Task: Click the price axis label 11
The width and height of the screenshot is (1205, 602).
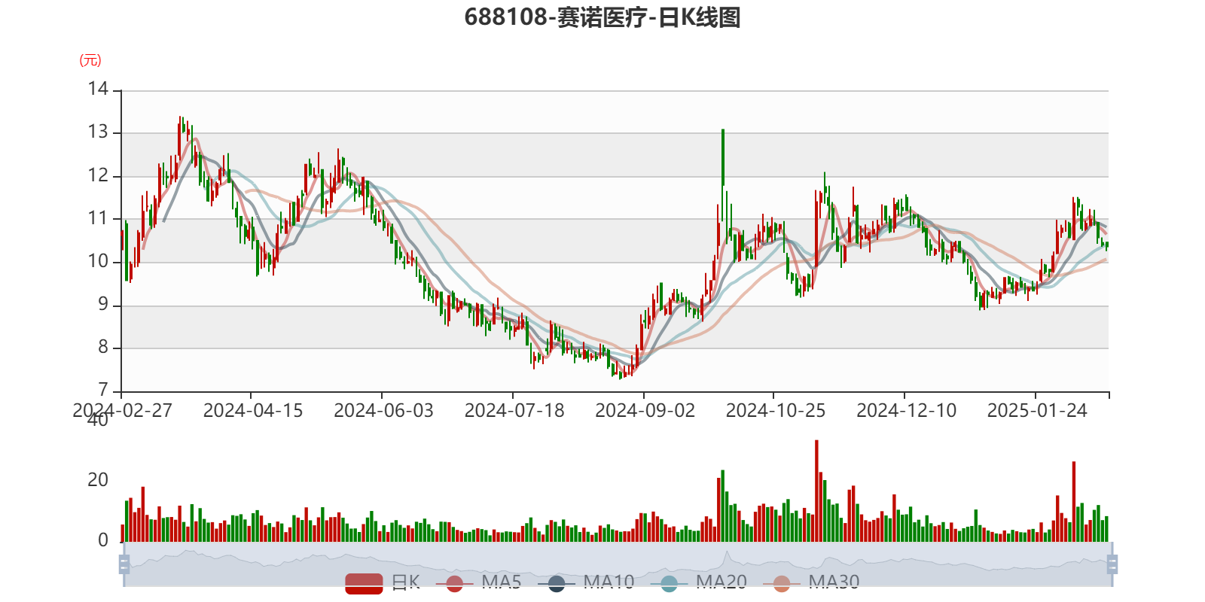Action: [98, 219]
